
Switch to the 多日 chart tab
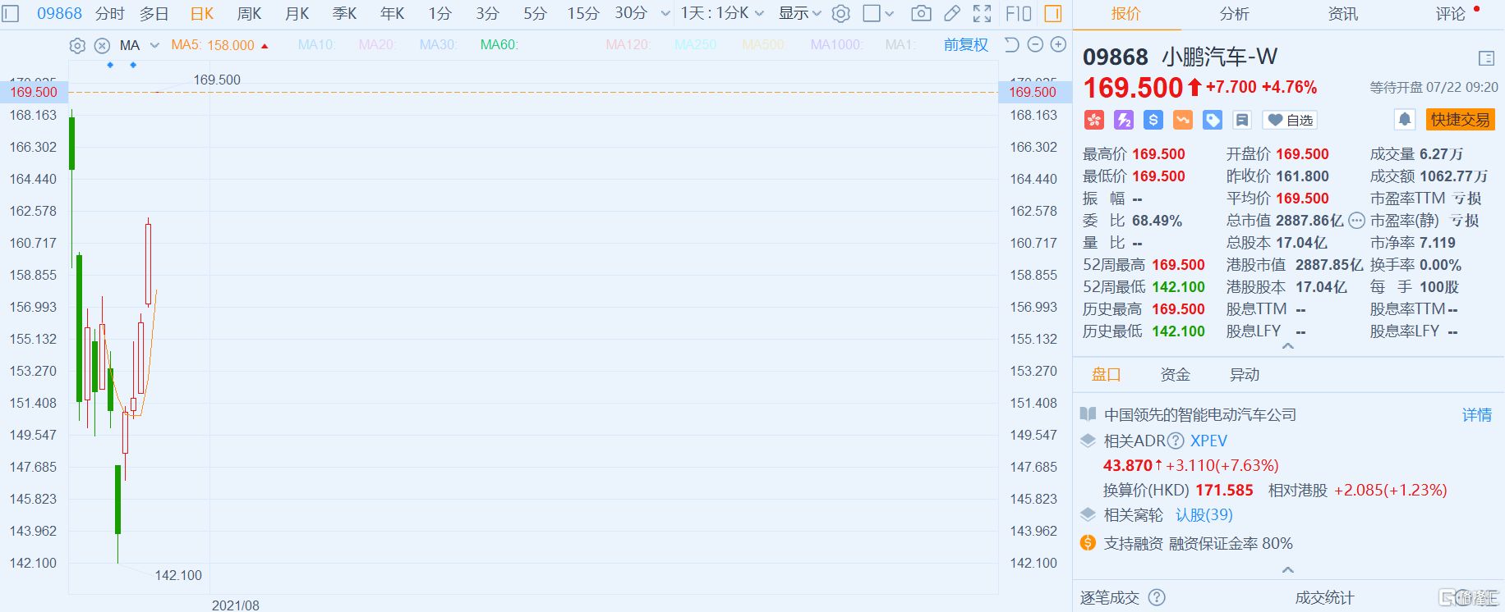[x=154, y=14]
